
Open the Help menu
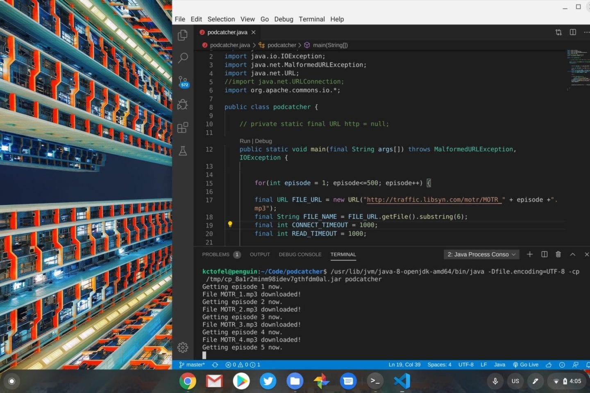pos(337,19)
